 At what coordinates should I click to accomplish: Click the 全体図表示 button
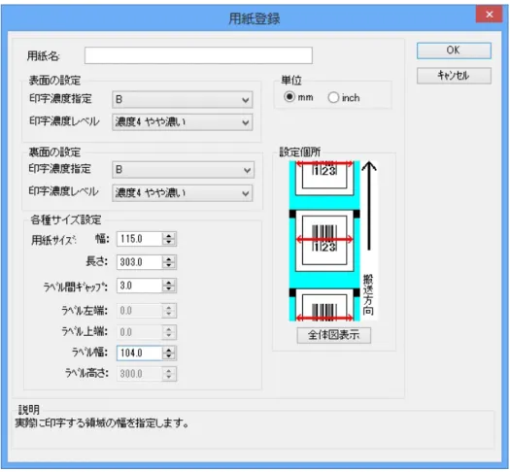click(x=334, y=335)
